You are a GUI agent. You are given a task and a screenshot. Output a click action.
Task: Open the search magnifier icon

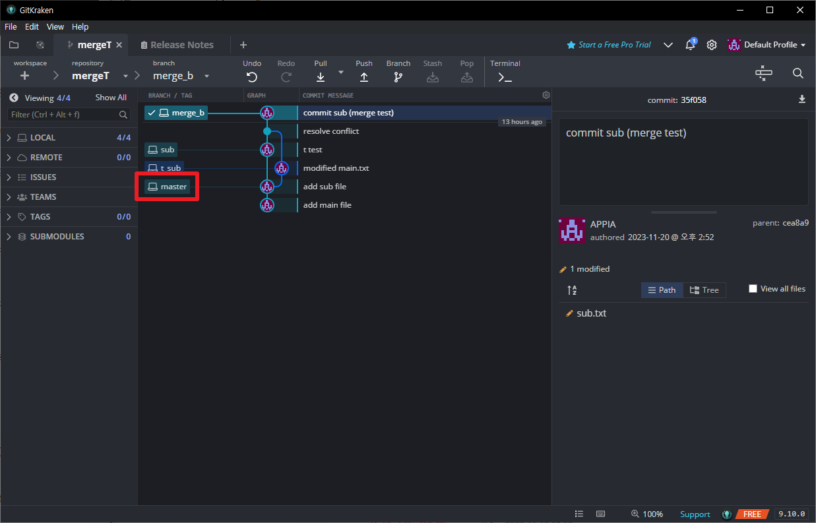coord(798,73)
